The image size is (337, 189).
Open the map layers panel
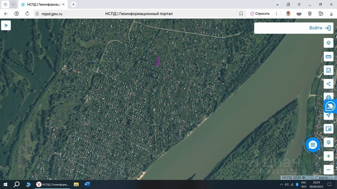(328, 43)
